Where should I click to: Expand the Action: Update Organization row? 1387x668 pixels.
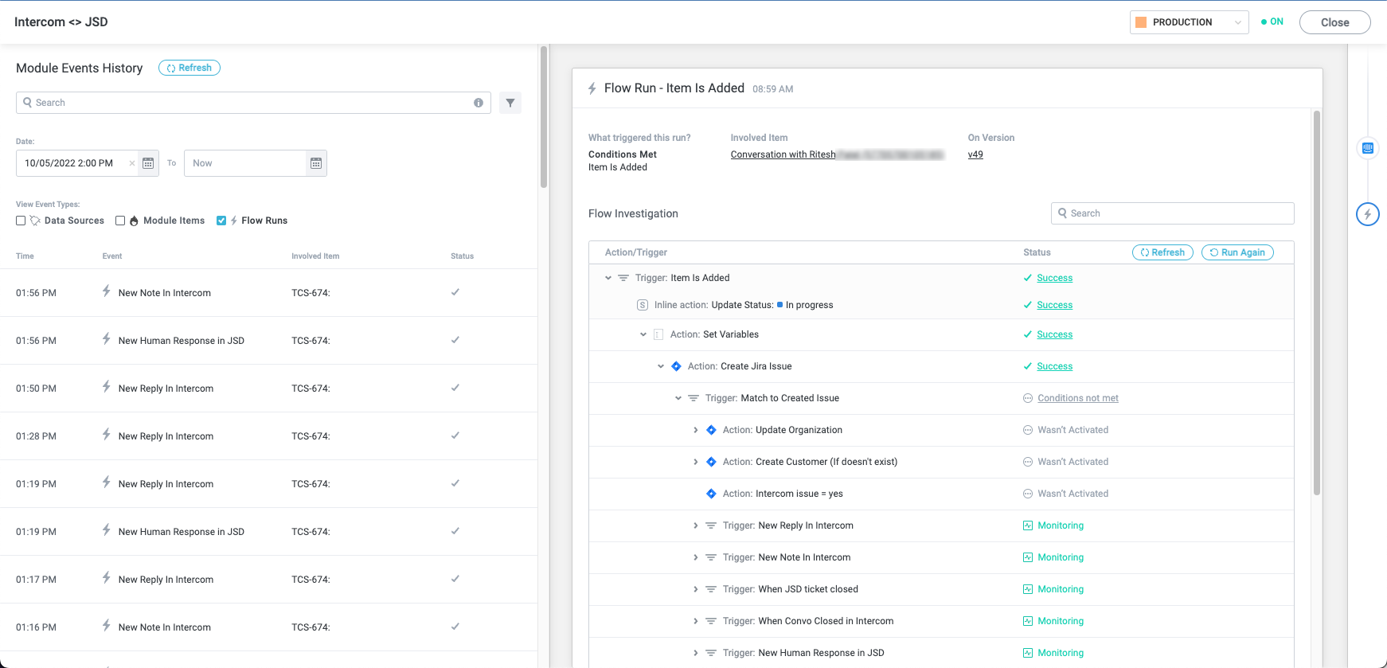696,430
